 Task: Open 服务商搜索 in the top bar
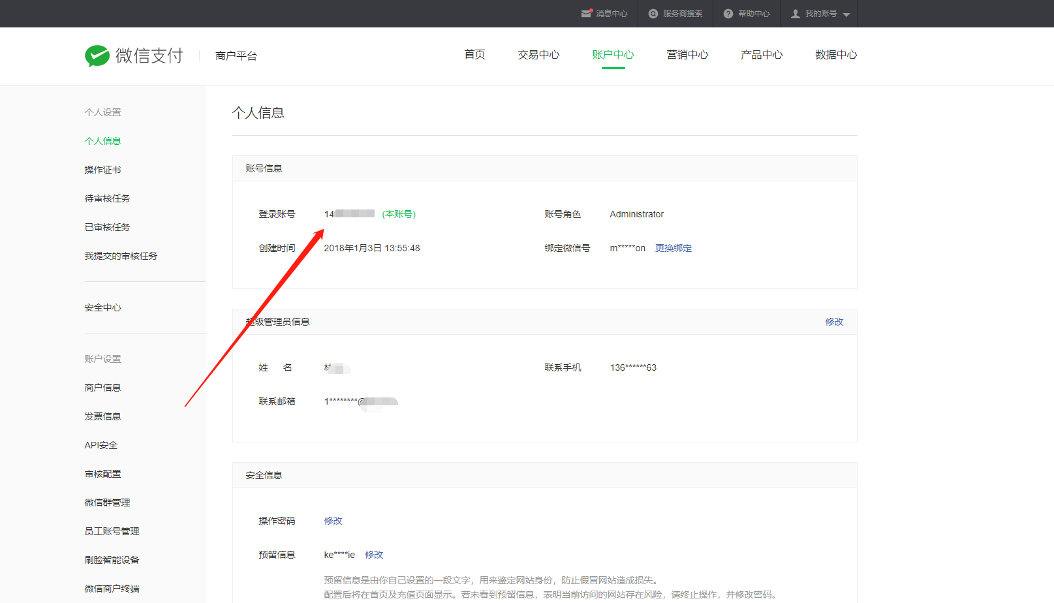pyautogui.click(x=683, y=14)
